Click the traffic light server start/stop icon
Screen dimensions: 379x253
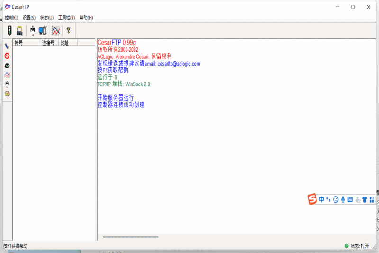9,30
